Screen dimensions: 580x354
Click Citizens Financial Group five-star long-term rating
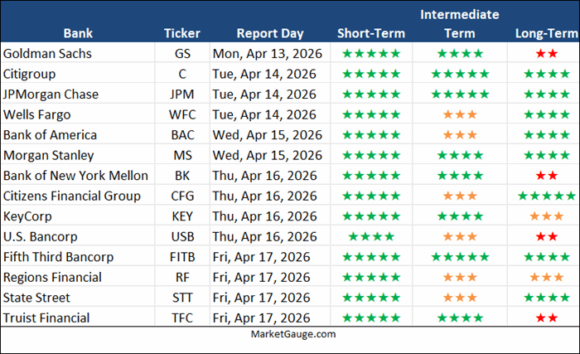[546, 196]
